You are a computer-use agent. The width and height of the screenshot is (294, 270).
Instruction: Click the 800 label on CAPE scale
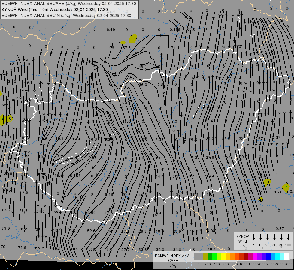(235, 264)
